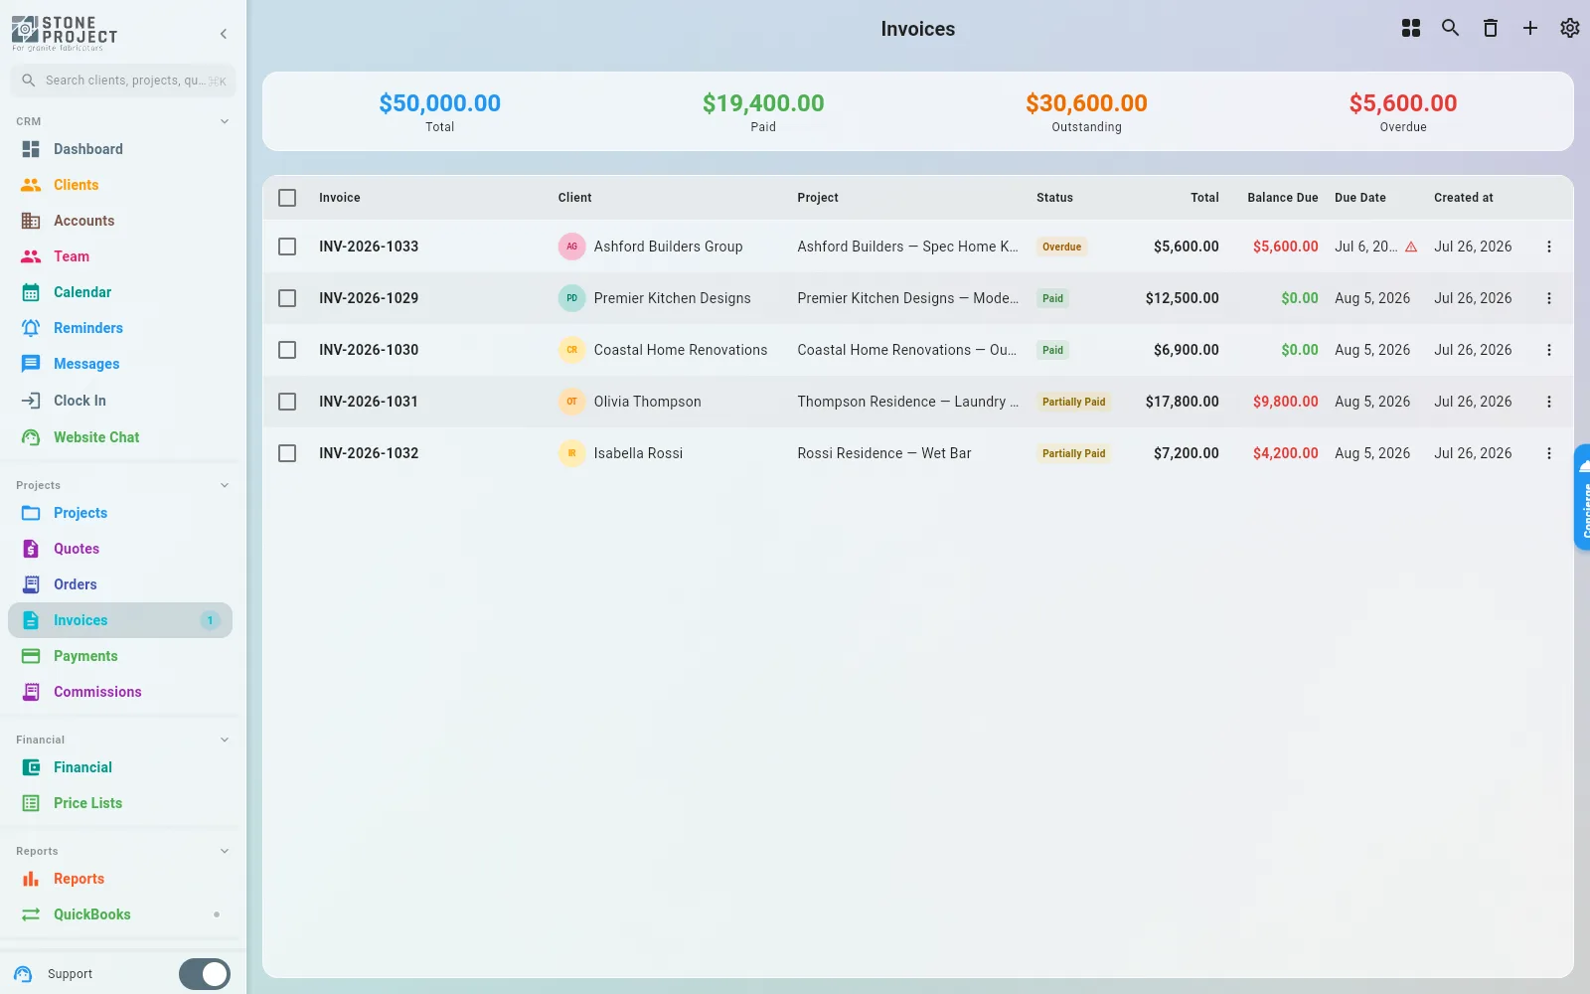The height and width of the screenshot is (994, 1590).
Task: Check the box for INV-2026-1033
Action: point(287,247)
